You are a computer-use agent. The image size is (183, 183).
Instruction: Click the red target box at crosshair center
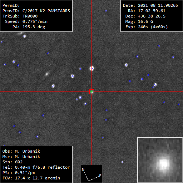tap(91, 91)
